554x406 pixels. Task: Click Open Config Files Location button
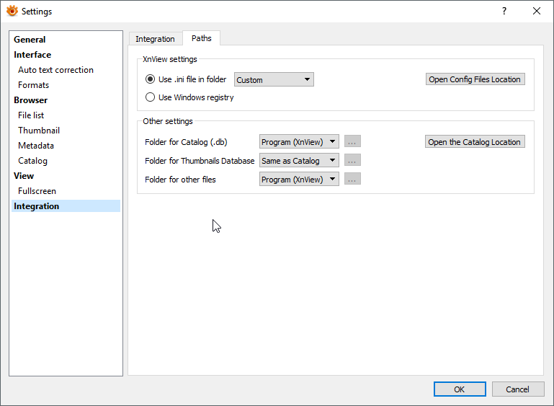(x=475, y=79)
